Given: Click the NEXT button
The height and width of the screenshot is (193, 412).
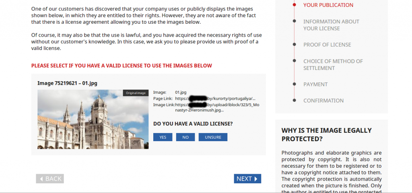Looking at the screenshot, I should coord(247,179).
